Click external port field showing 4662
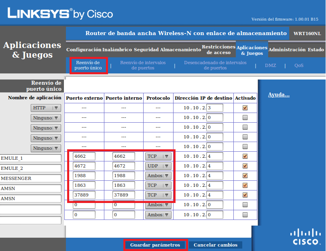The width and height of the screenshot is (326, 251). (84, 156)
